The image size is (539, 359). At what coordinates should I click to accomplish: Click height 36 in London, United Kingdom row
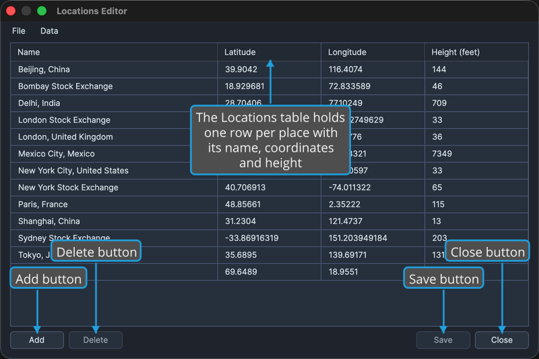click(437, 137)
